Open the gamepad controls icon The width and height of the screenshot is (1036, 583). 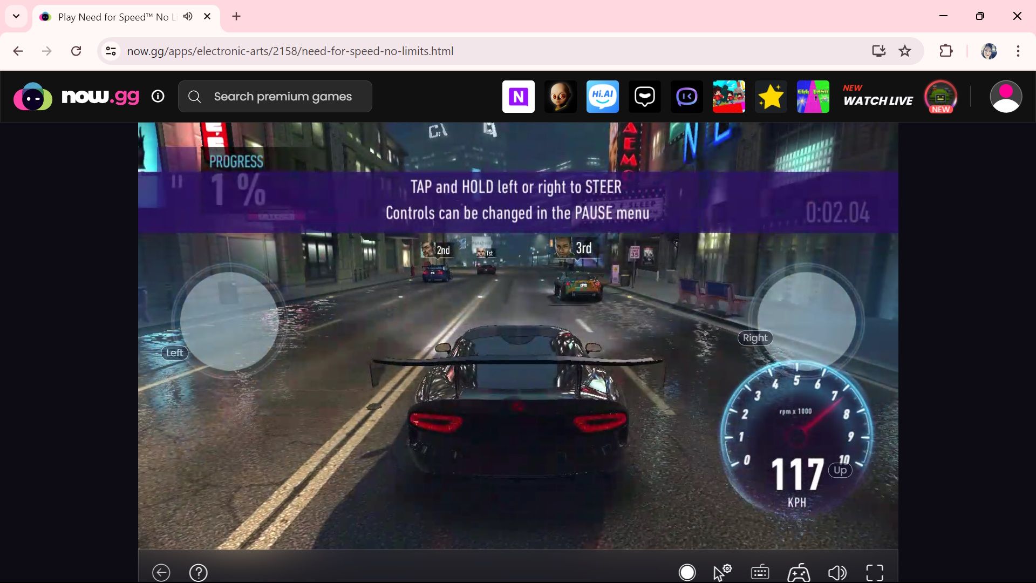click(799, 572)
